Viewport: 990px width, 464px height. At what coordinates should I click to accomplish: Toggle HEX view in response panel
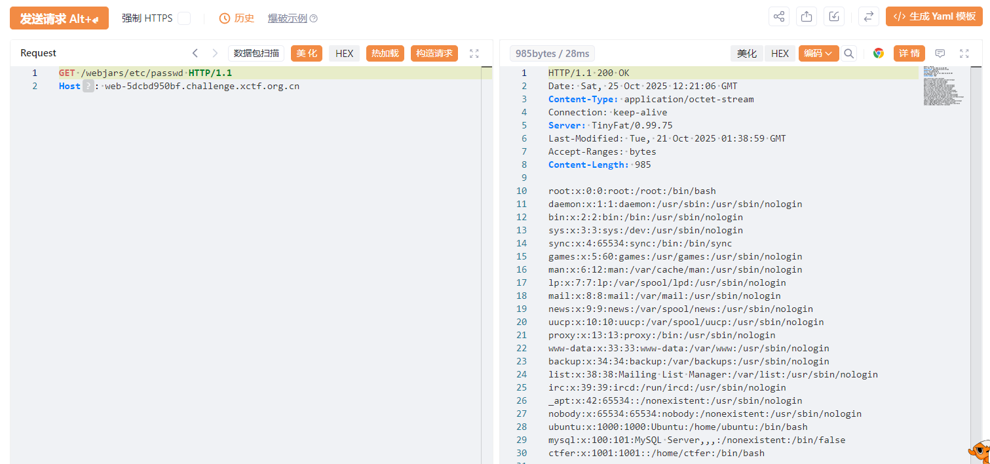(780, 54)
